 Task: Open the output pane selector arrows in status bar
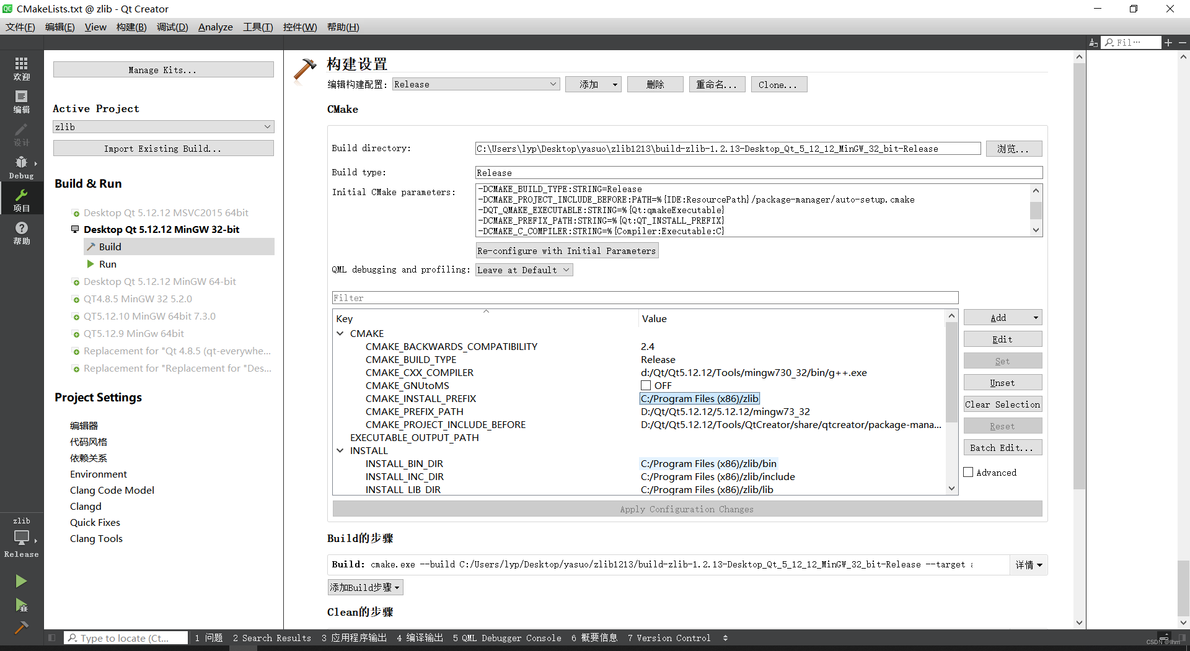click(x=725, y=637)
